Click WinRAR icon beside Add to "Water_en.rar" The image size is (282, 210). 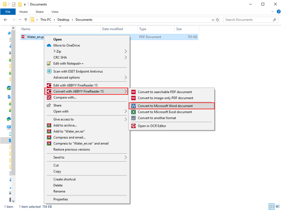point(49,132)
